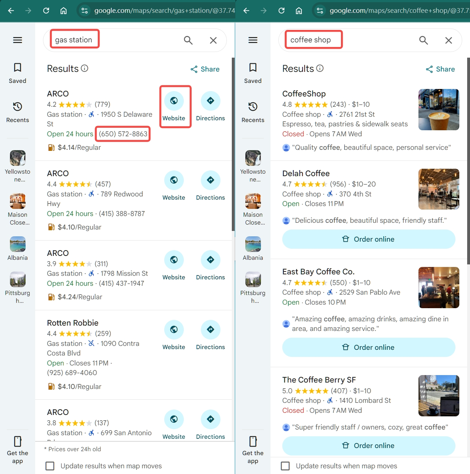
Task: Open Website for ARCO on San Antonio
Action: tap(174, 425)
